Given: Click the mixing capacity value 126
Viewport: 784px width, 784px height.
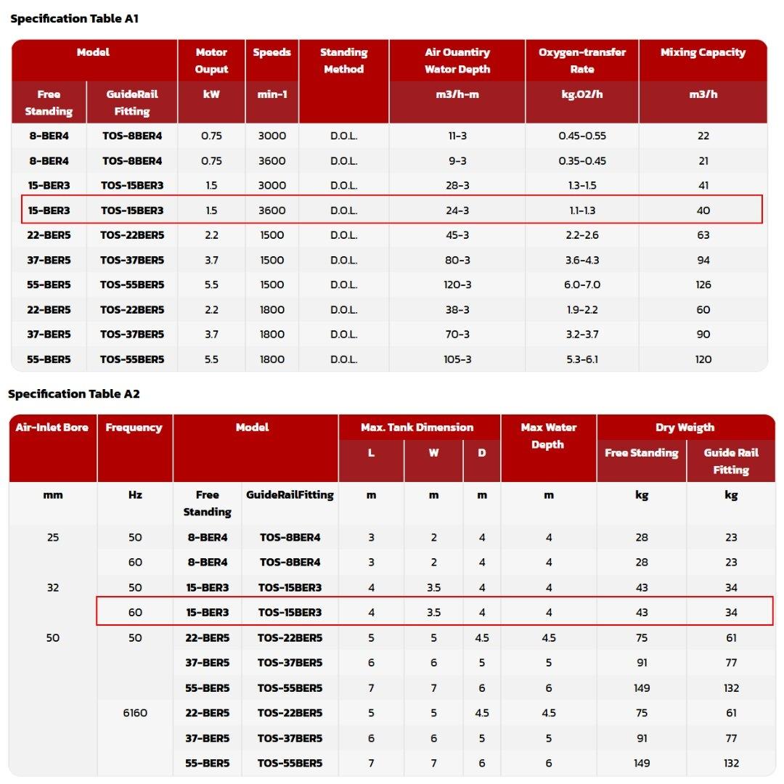Looking at the screenshot, I should click(703, 285).
